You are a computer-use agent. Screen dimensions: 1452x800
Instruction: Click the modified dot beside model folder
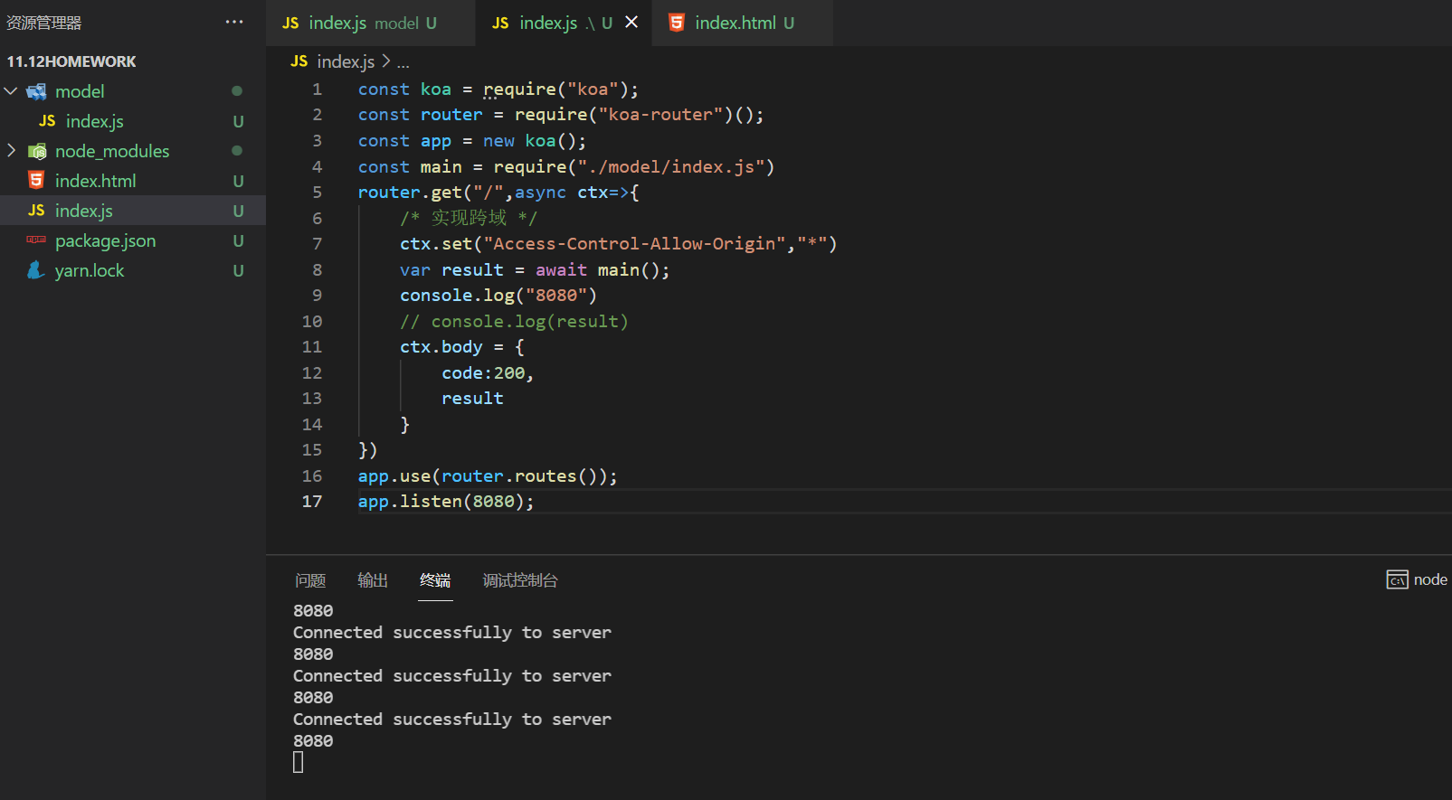coord(237,90)
